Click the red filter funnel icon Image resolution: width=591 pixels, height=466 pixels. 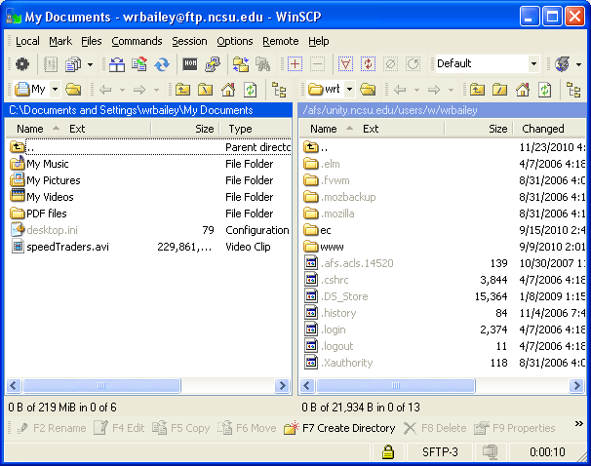[x=345, y=64]
